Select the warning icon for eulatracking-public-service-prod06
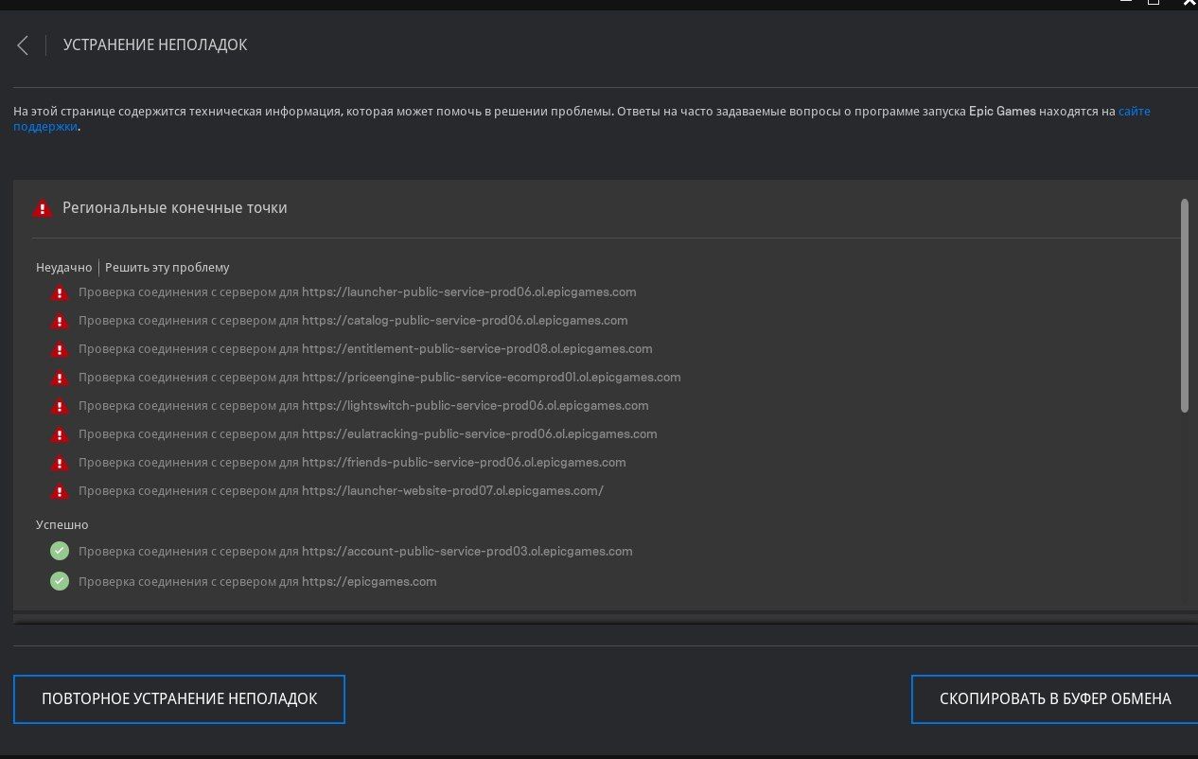The height and width of the screenshot is (759, 1198). click(60, 435)
